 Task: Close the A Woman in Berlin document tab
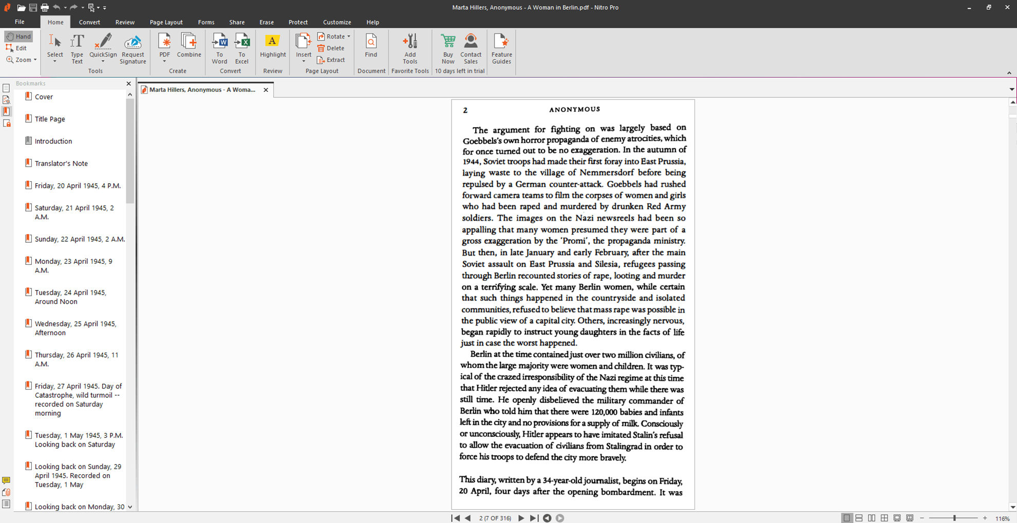[266, 90]
